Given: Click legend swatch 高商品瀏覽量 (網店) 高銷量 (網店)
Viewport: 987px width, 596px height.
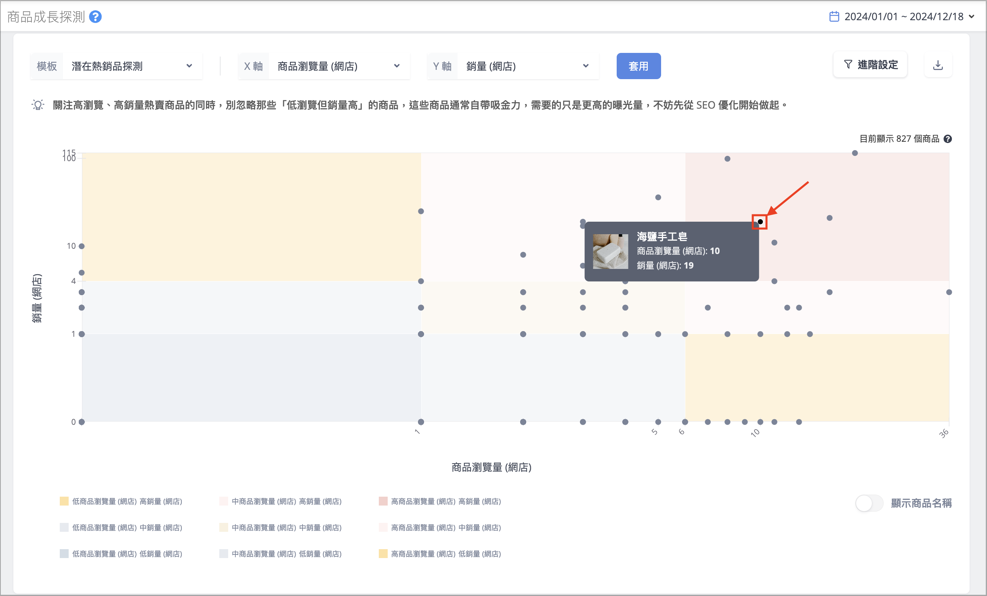Looking at the screenshot, I should pyautogui.click(x=383, y=502).
